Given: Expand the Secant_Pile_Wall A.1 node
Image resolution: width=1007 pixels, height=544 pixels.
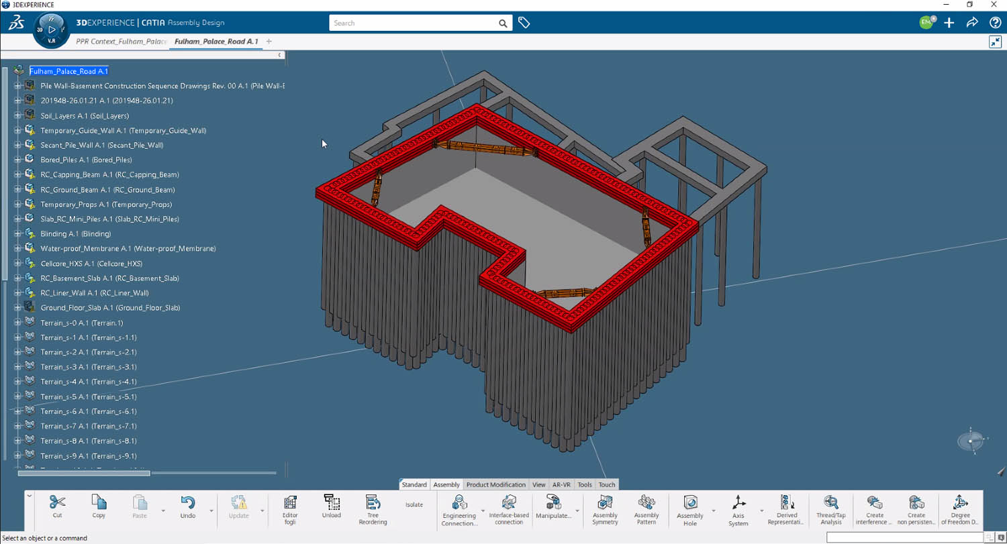Looking at the screenshot, I should tap(17, 145).
